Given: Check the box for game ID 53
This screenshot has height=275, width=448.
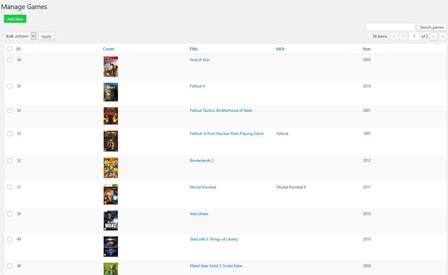Looking at the screenshot, I should point(10,134).
